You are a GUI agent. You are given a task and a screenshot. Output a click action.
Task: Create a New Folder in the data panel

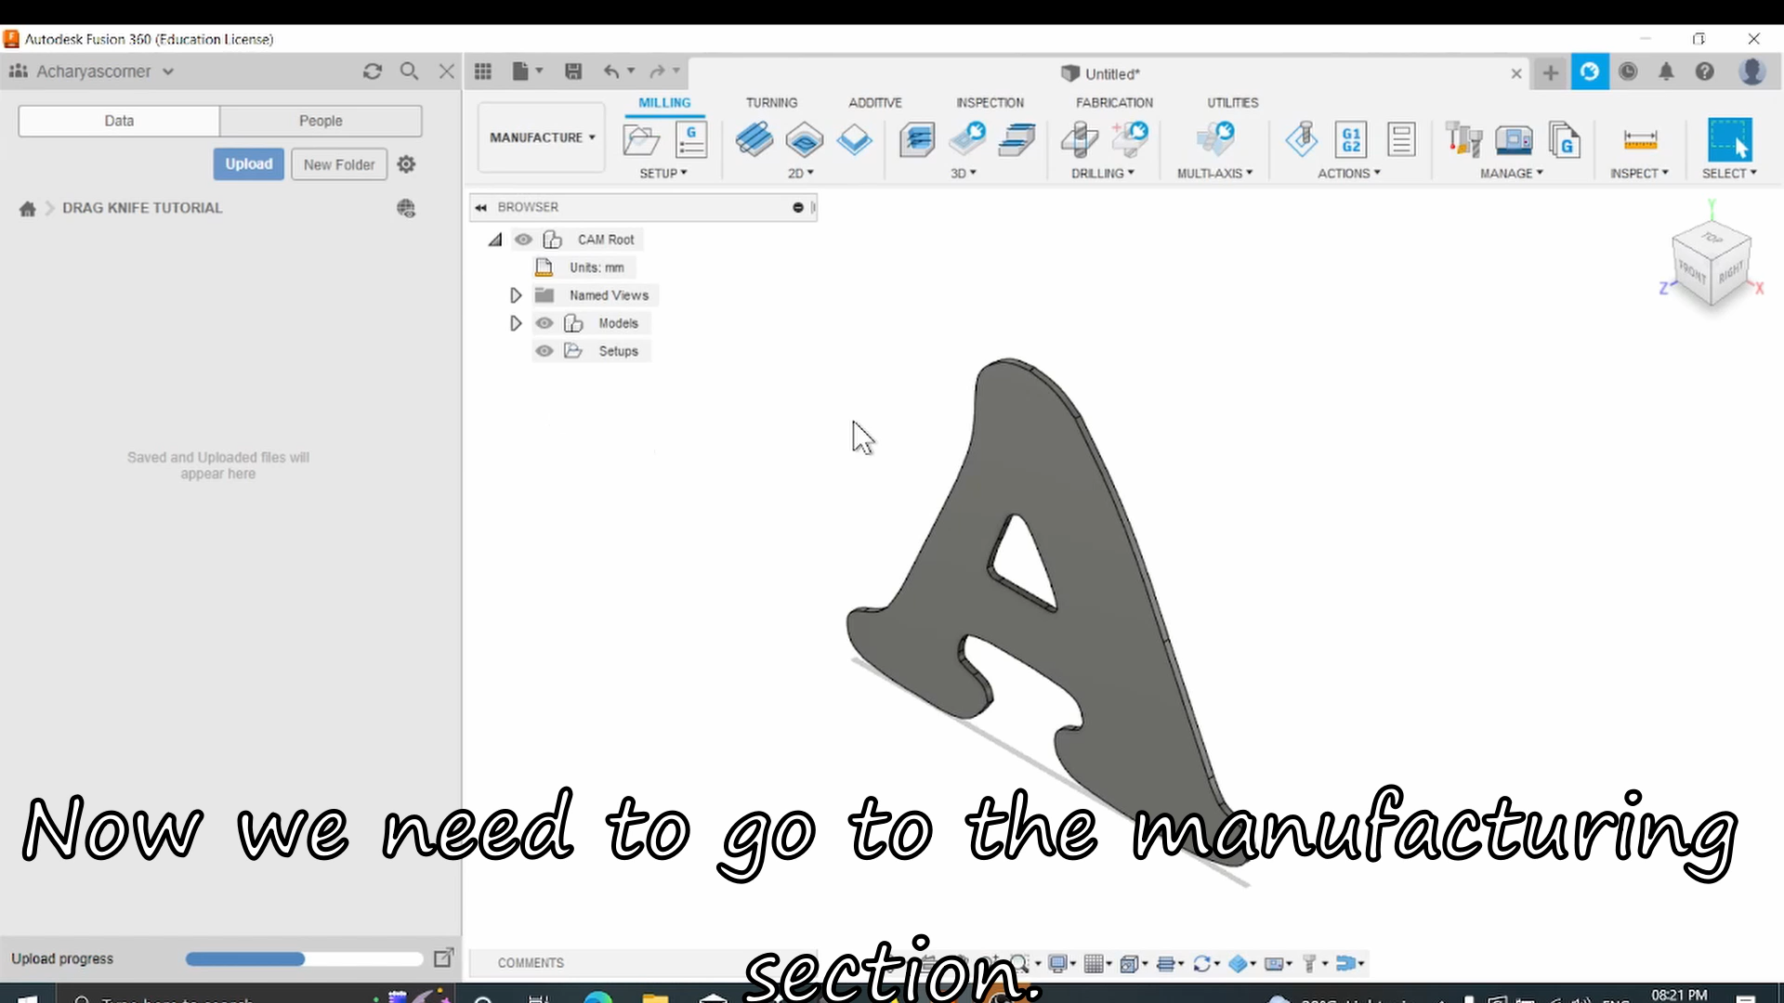point(338,163)
